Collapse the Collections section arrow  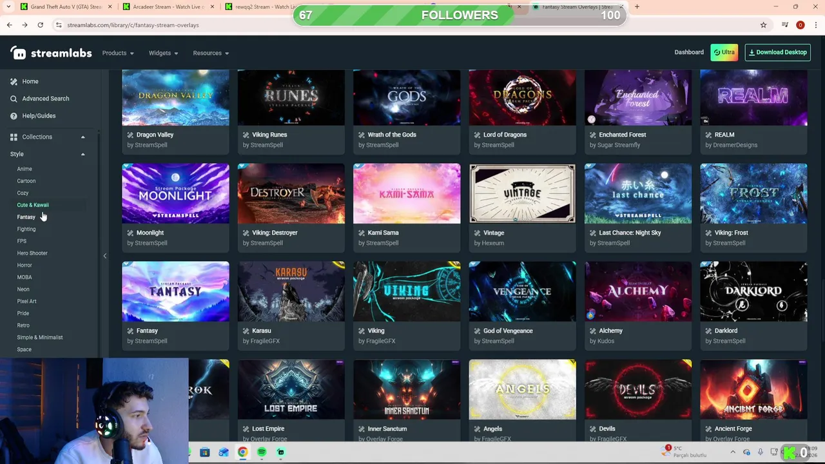click(x=82, y=137)
